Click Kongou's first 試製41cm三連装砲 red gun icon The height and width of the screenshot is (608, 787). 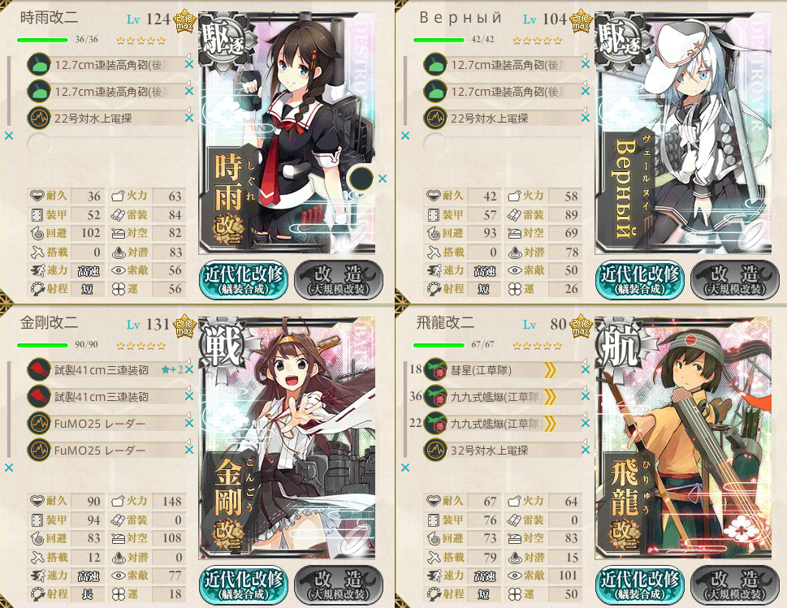coord(39,370)
